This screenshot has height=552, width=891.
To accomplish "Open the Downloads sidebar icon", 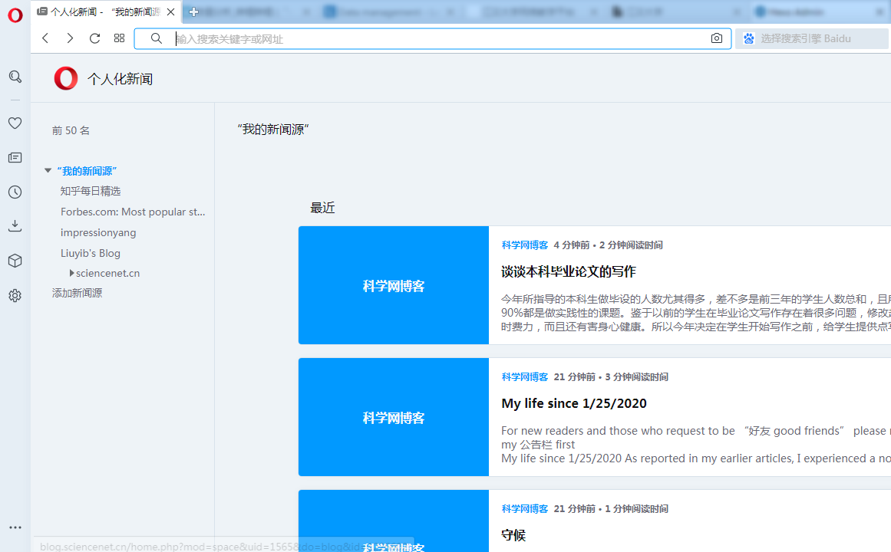I will tap(15, 225).
